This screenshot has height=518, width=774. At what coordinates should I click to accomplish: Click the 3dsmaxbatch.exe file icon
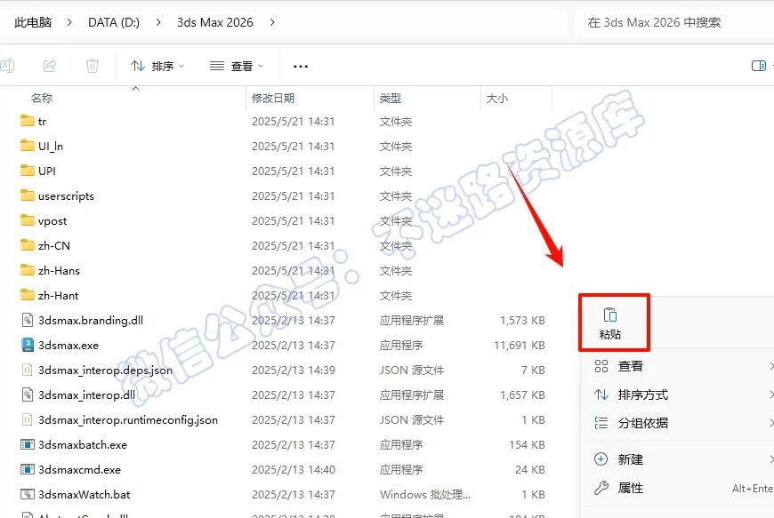coord(28,444)
